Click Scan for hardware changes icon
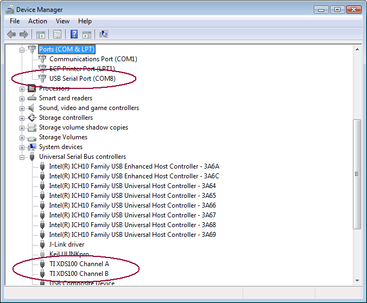This screenshot has height=303, width=367. click(x=104, y=34)
